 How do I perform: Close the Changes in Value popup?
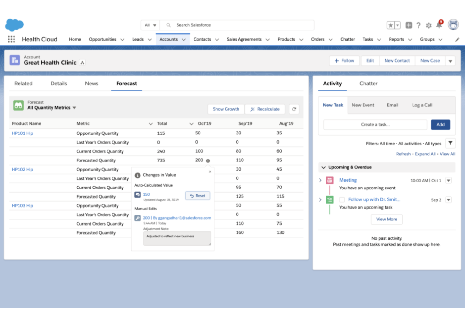coord(210,172)
